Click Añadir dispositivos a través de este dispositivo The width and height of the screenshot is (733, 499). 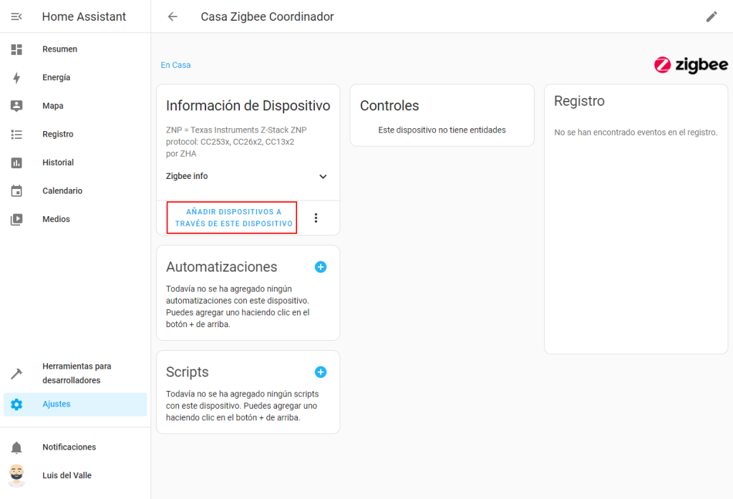(233, 218)
